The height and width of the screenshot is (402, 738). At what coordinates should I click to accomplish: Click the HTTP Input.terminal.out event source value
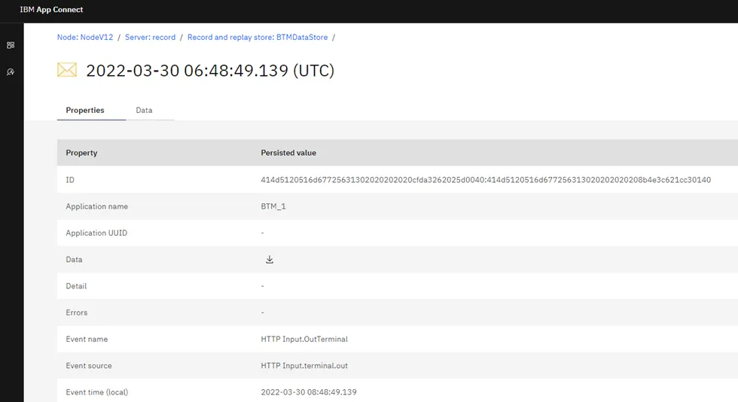[x=304, y=366]
